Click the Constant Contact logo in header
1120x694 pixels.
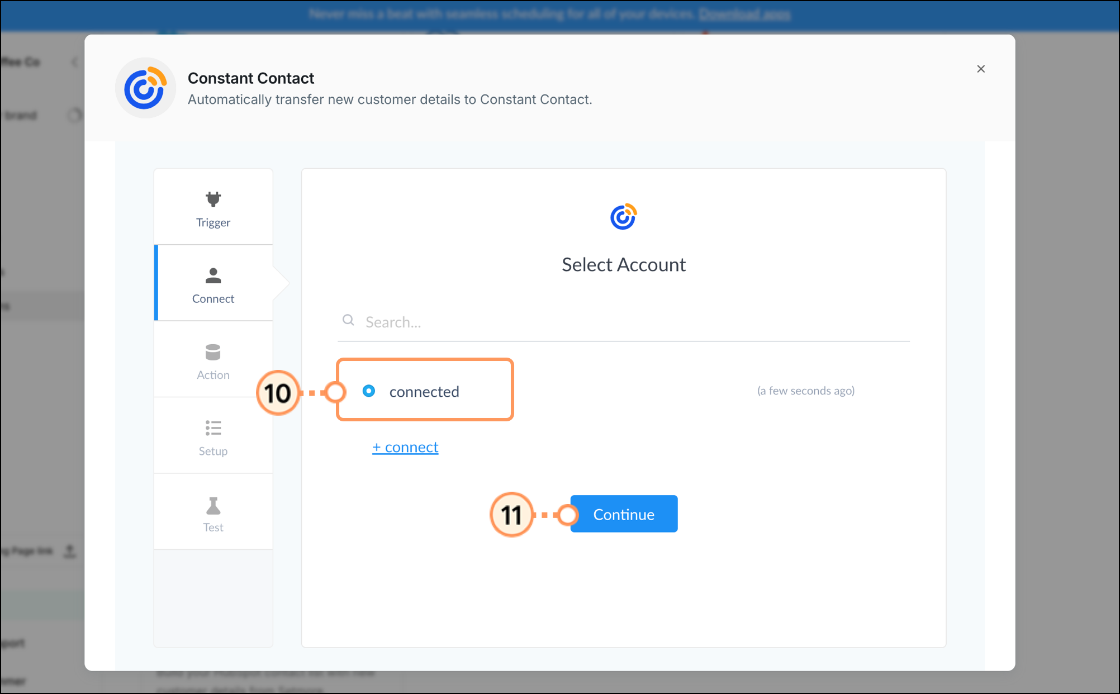coord(145,88)
